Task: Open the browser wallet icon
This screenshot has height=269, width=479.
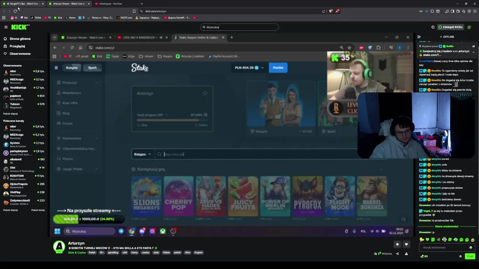Action: click(x=458, y=11)
